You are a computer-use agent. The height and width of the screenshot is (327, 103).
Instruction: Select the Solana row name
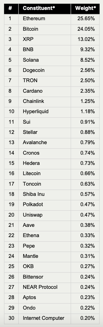31,60
